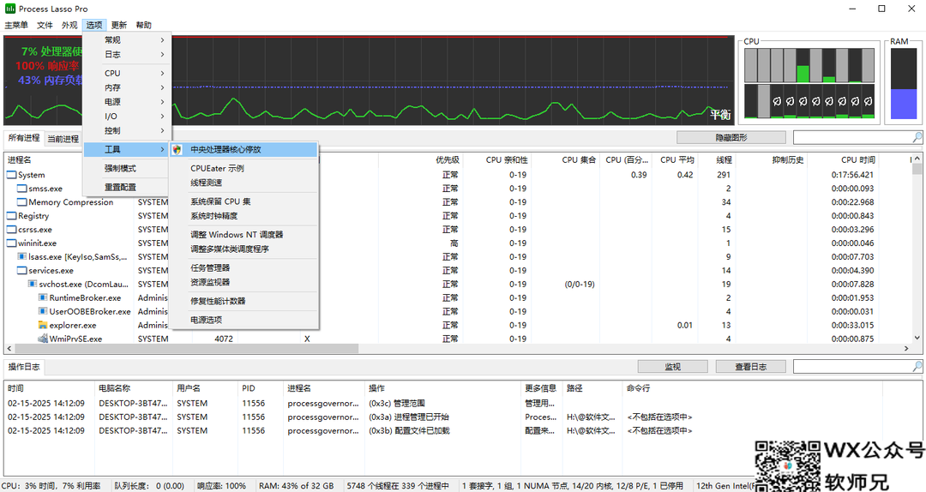The image size is (926, 492).
Task: Open the 主菜单 menu
Action: tap(16, 25)
